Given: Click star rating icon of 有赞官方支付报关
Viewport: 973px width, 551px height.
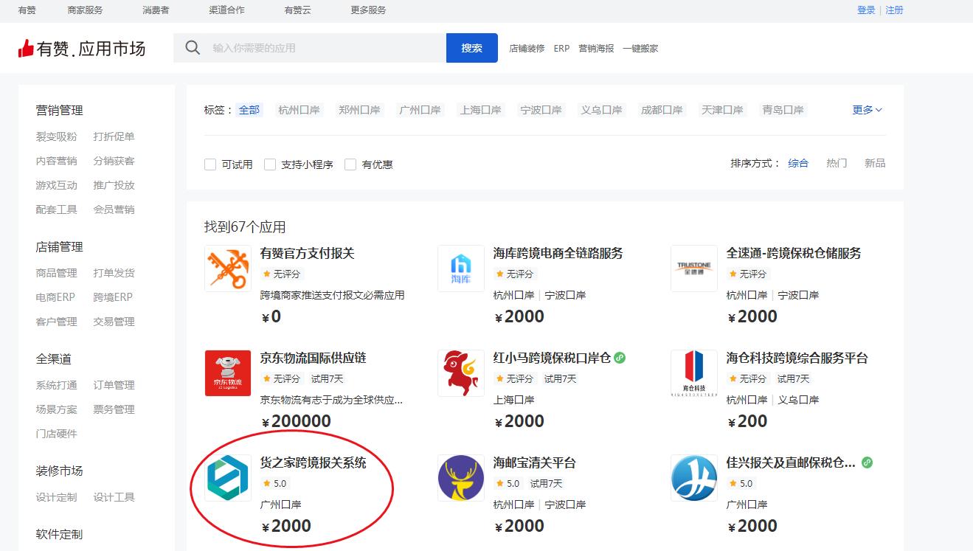Looking at the screenshot, I should 267,274.
